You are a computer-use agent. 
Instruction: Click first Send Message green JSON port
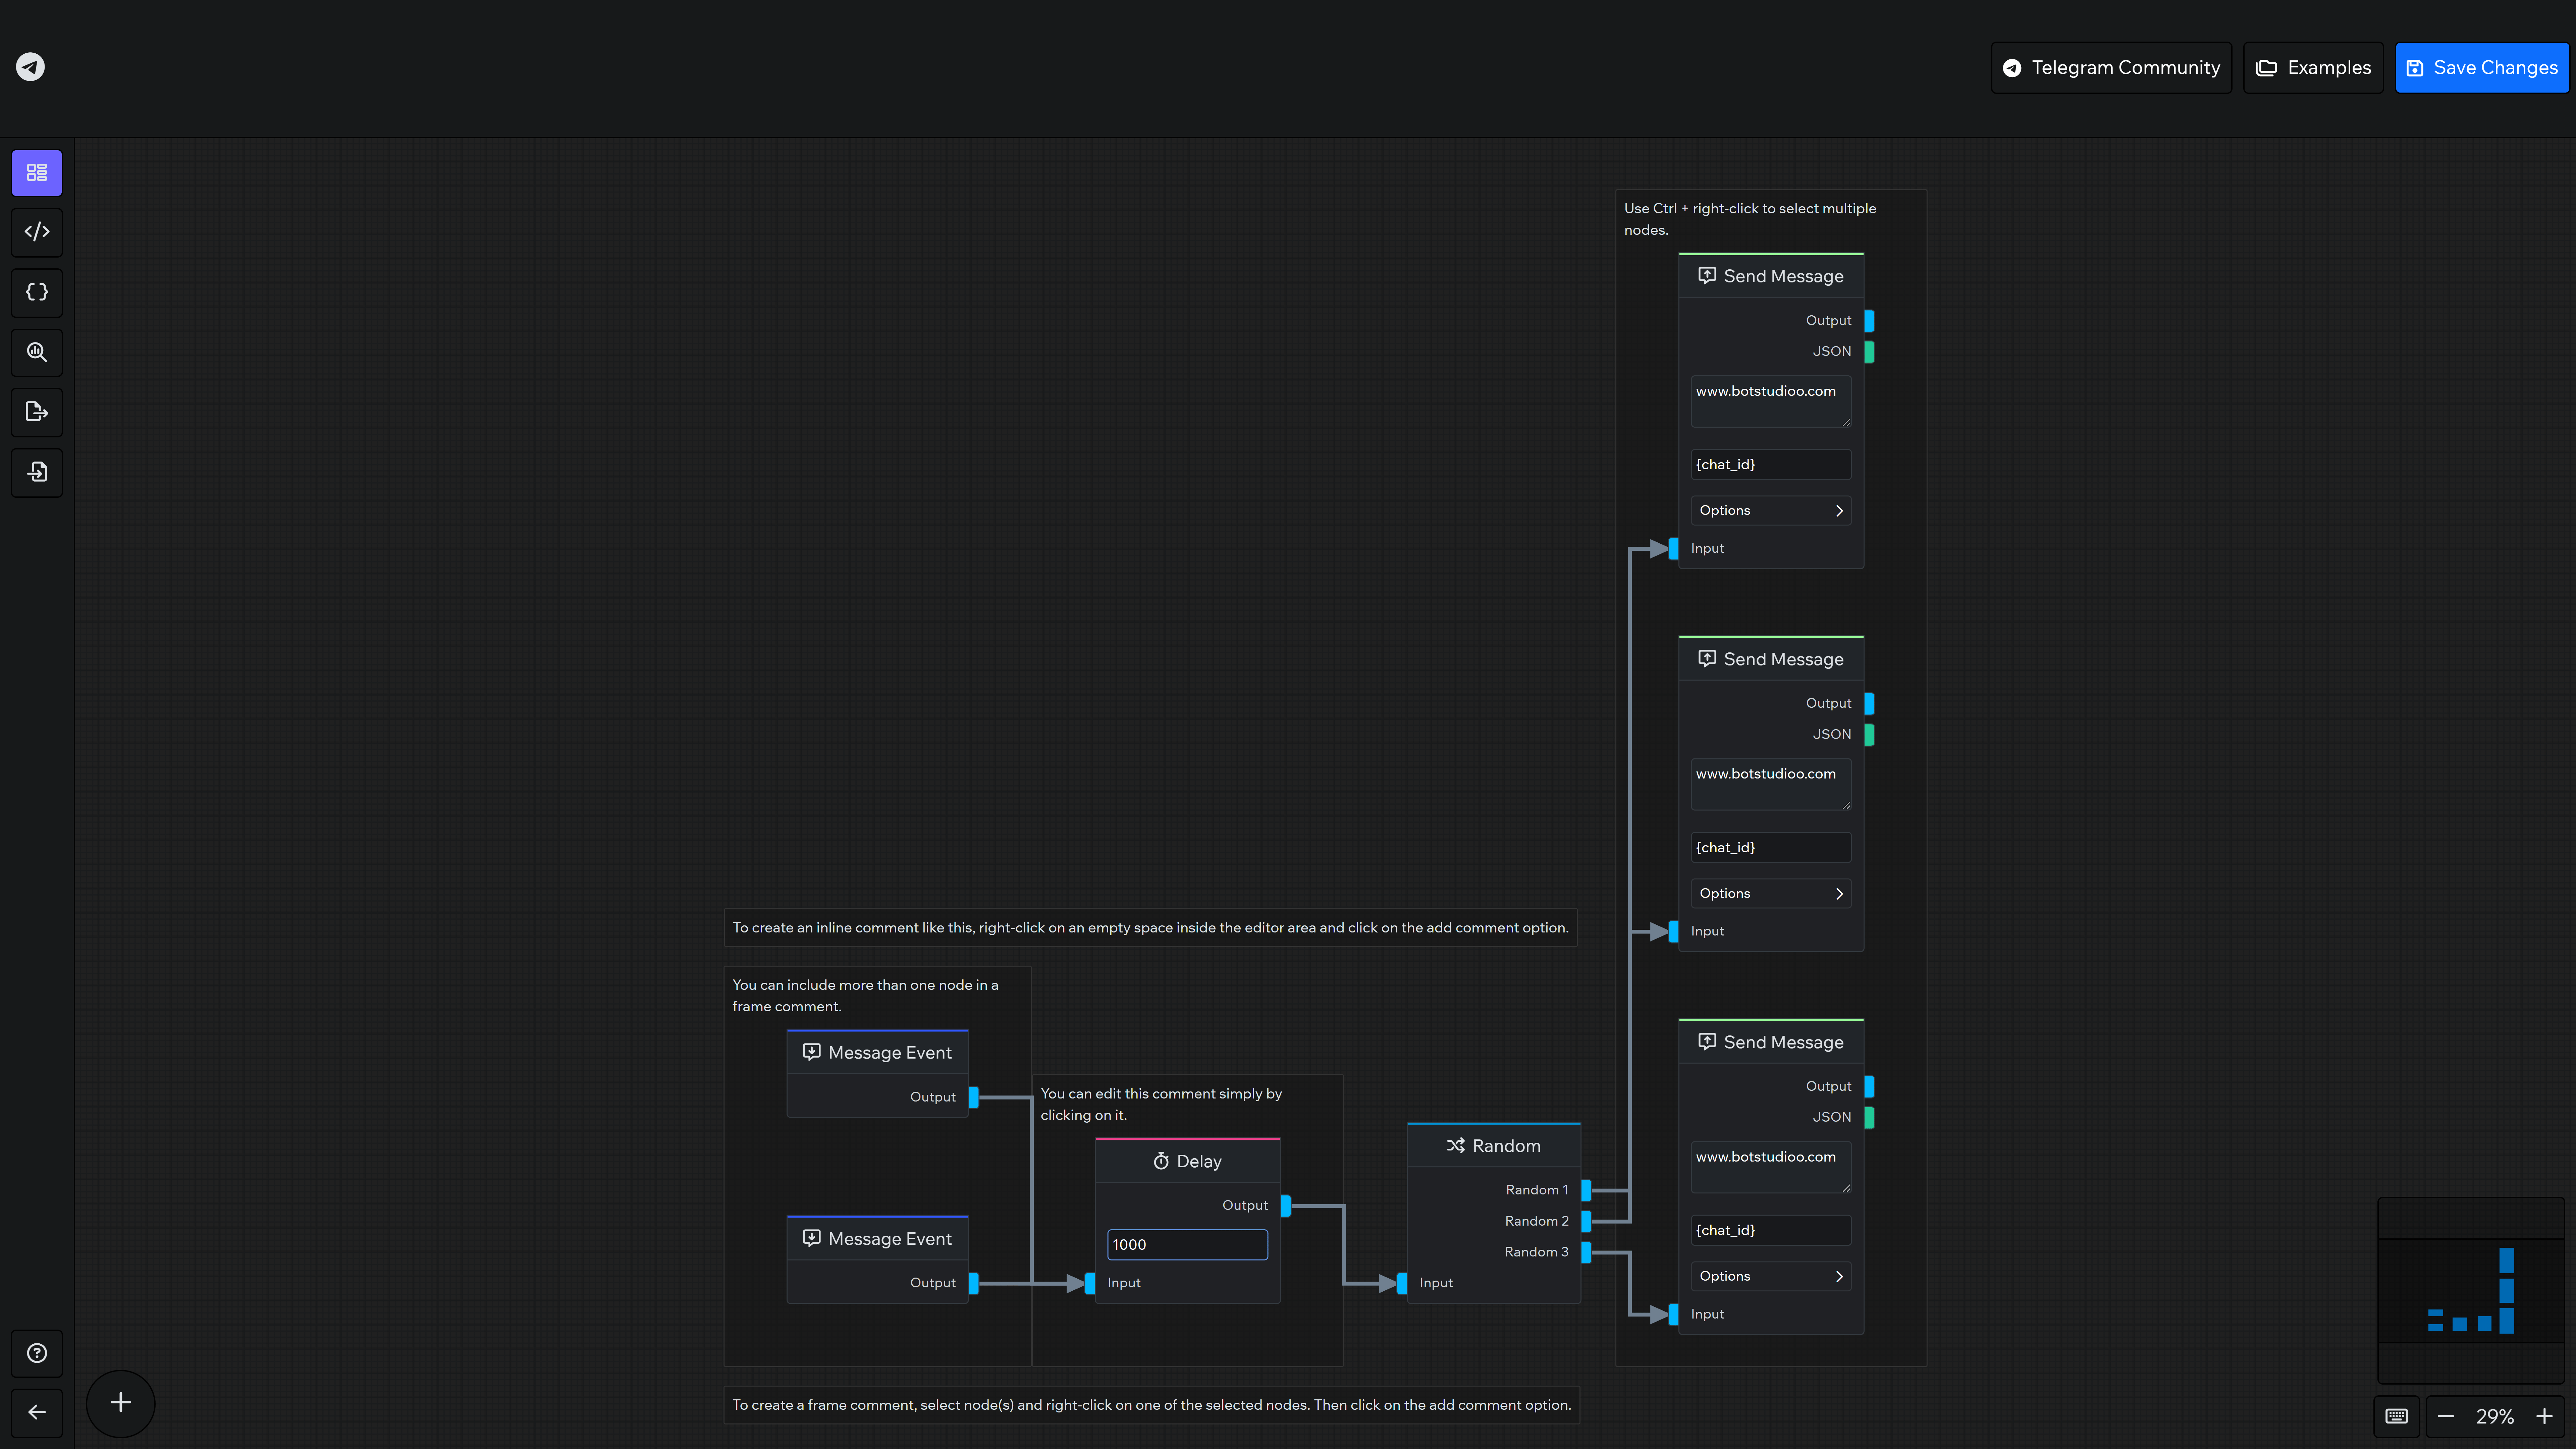click(1869, 352)
